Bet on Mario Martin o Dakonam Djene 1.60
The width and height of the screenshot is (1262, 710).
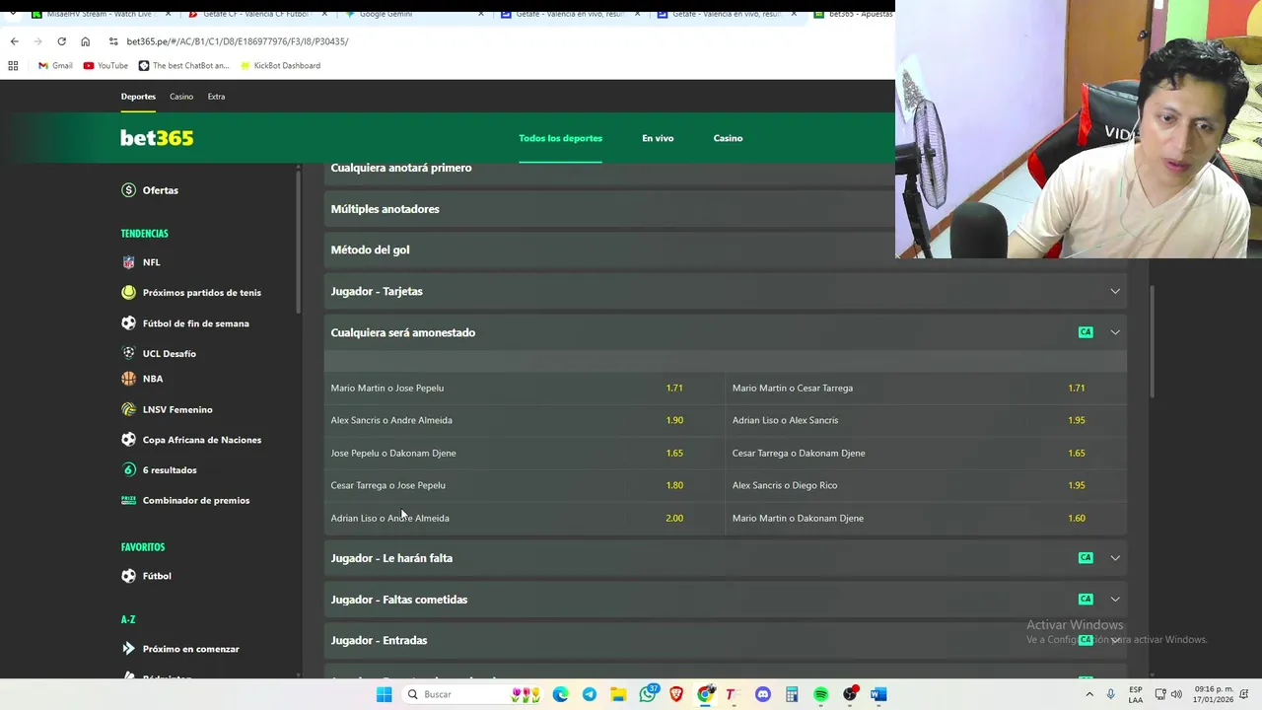click(926, 518)
